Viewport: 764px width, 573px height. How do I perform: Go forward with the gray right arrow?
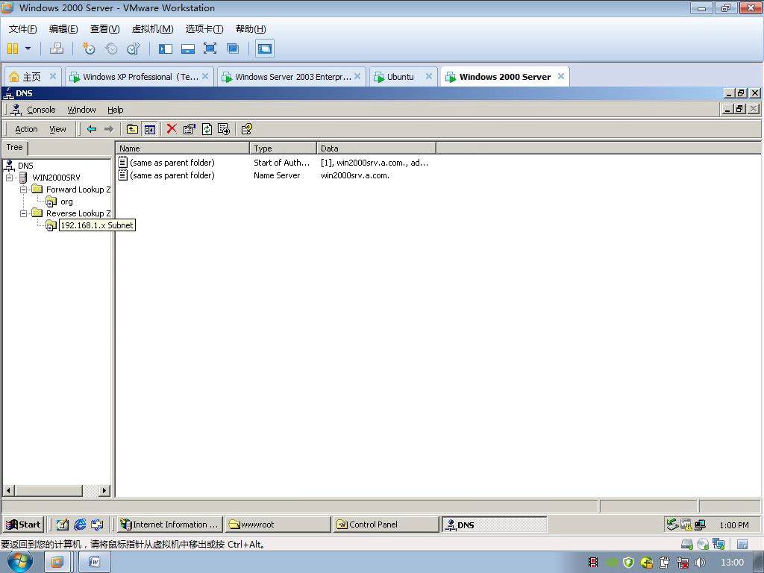point(109,129)
